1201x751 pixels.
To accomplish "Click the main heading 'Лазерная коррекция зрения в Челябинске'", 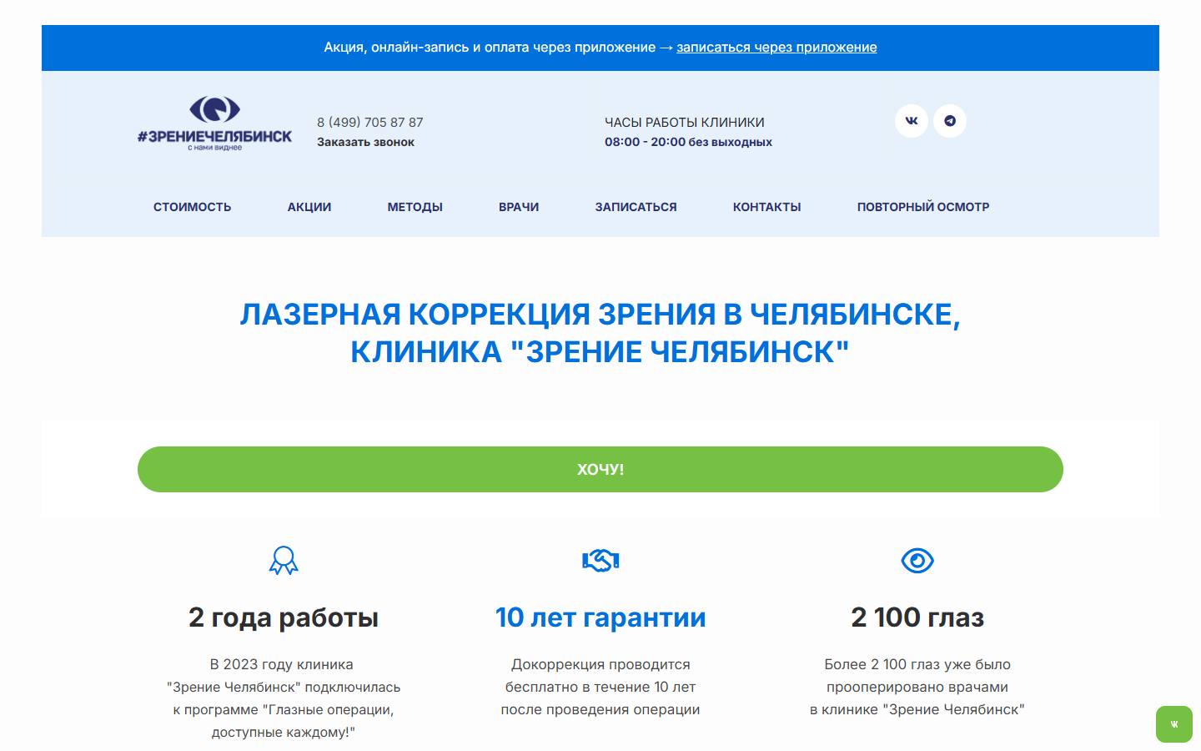I will pyautogui.click(x=600, y=333).
